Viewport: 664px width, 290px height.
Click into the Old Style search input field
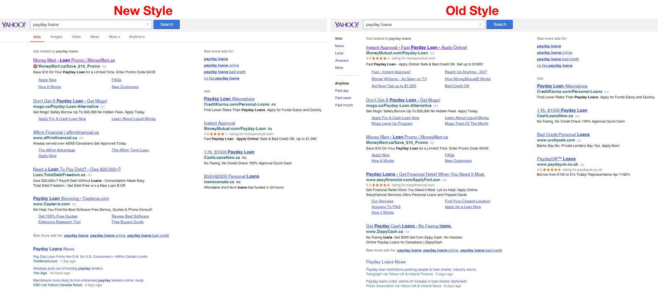(x=419, y=24)
